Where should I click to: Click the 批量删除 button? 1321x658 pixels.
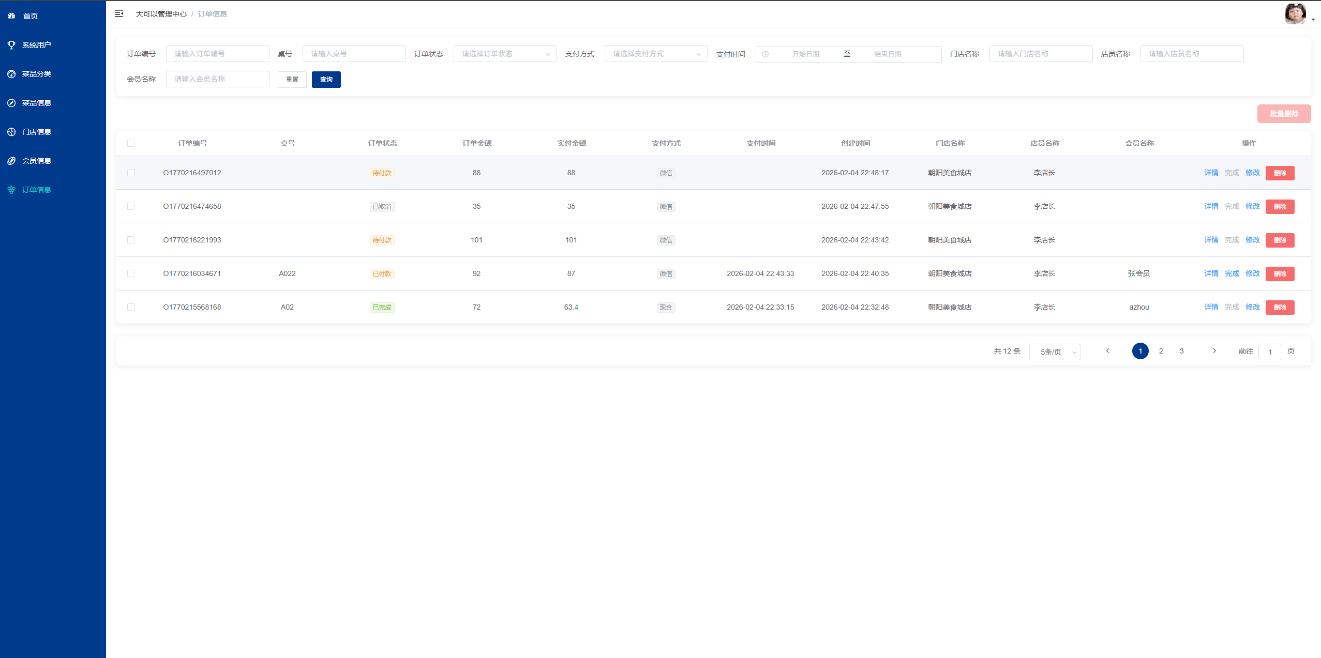click(x=1284, y=114)
